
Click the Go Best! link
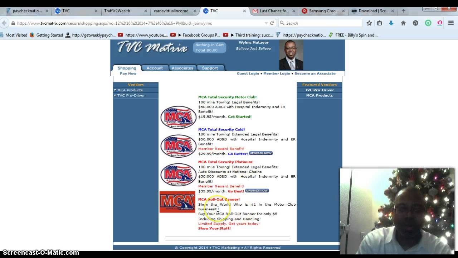click(x=236, y=191)
